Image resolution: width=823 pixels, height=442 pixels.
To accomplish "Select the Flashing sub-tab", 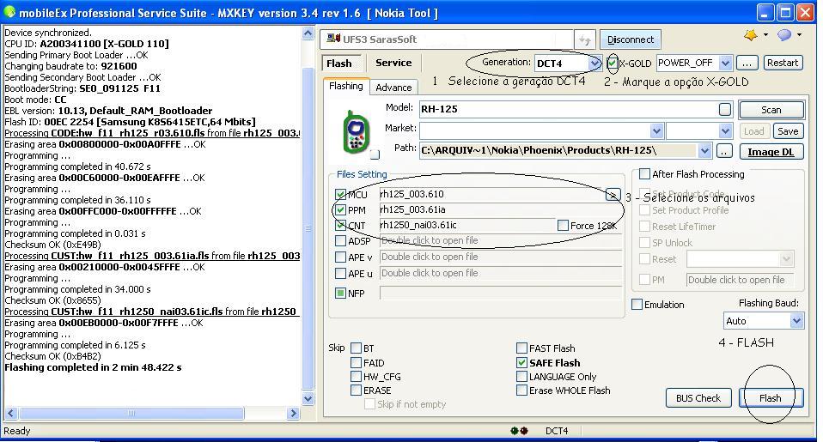I will click(346, 86).
